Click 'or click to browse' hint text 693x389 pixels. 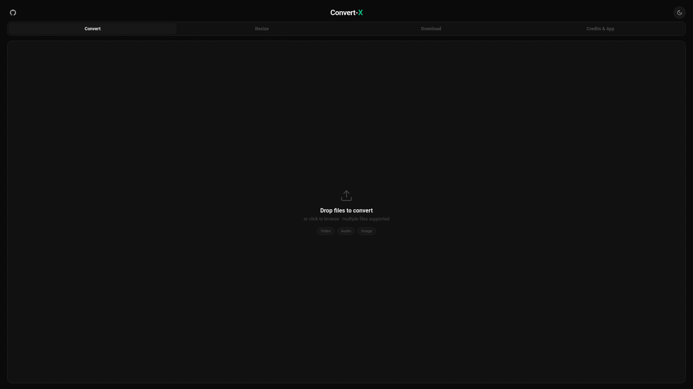click(321, 219)
